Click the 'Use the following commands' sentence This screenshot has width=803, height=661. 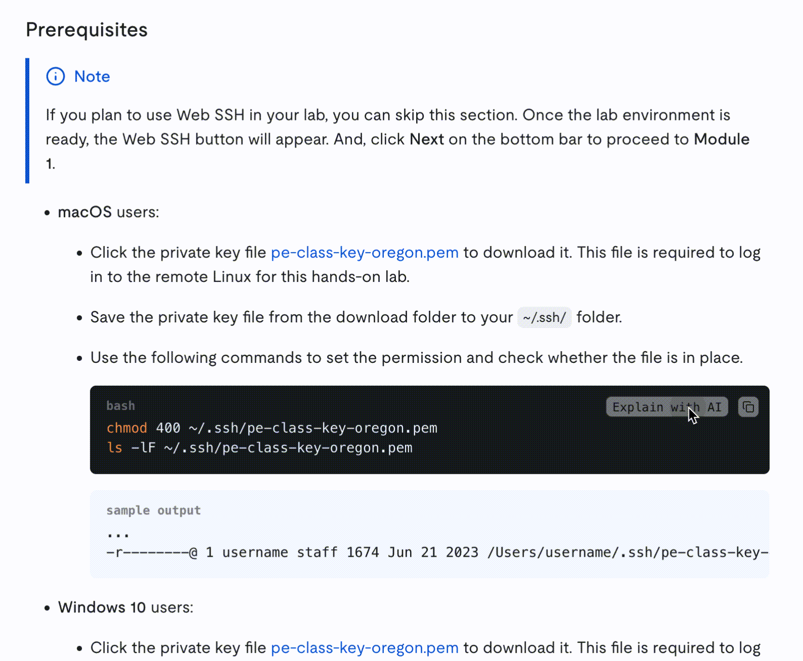tap(416, 358)
